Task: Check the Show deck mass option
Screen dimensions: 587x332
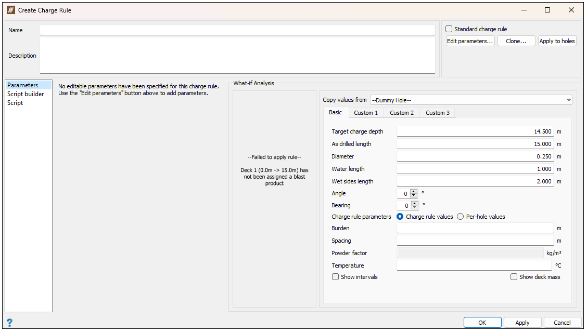Action: coord(514,277)
